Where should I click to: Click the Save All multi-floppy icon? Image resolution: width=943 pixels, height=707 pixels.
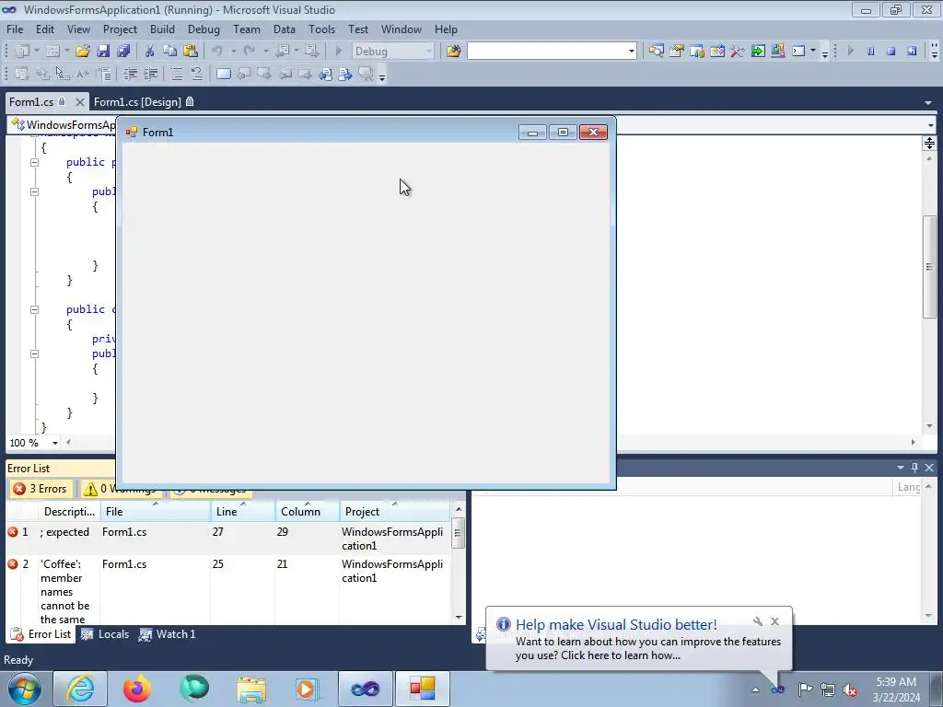click(123, 52)
